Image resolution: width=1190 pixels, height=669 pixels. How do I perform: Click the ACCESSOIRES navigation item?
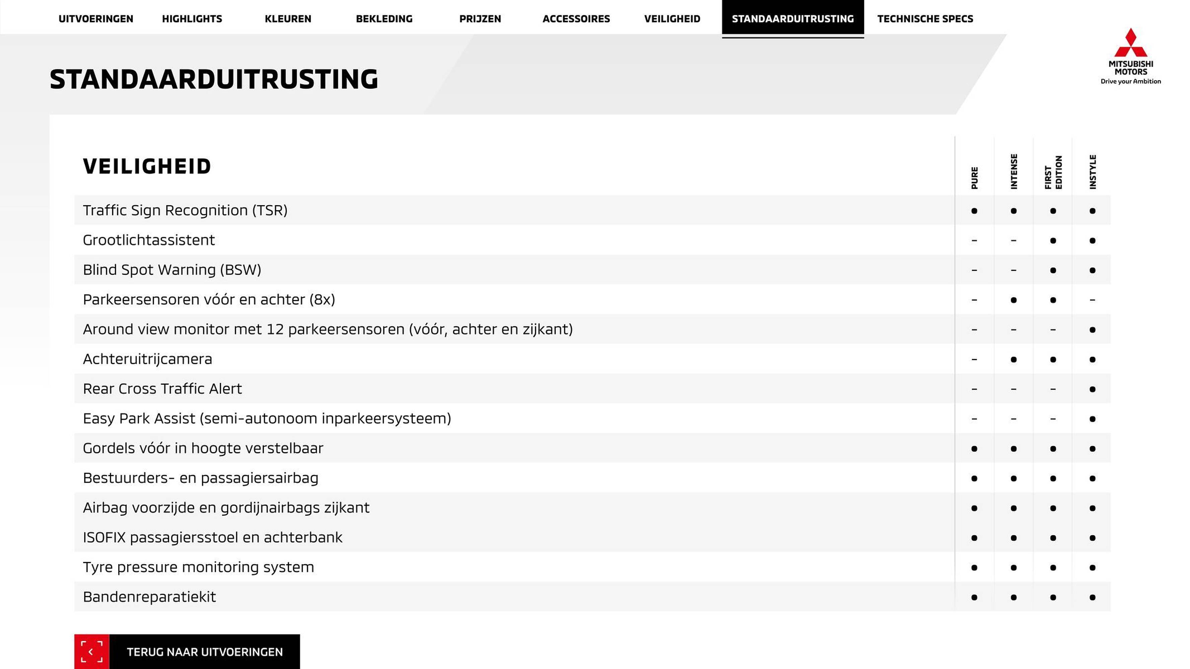pos(576,18)
